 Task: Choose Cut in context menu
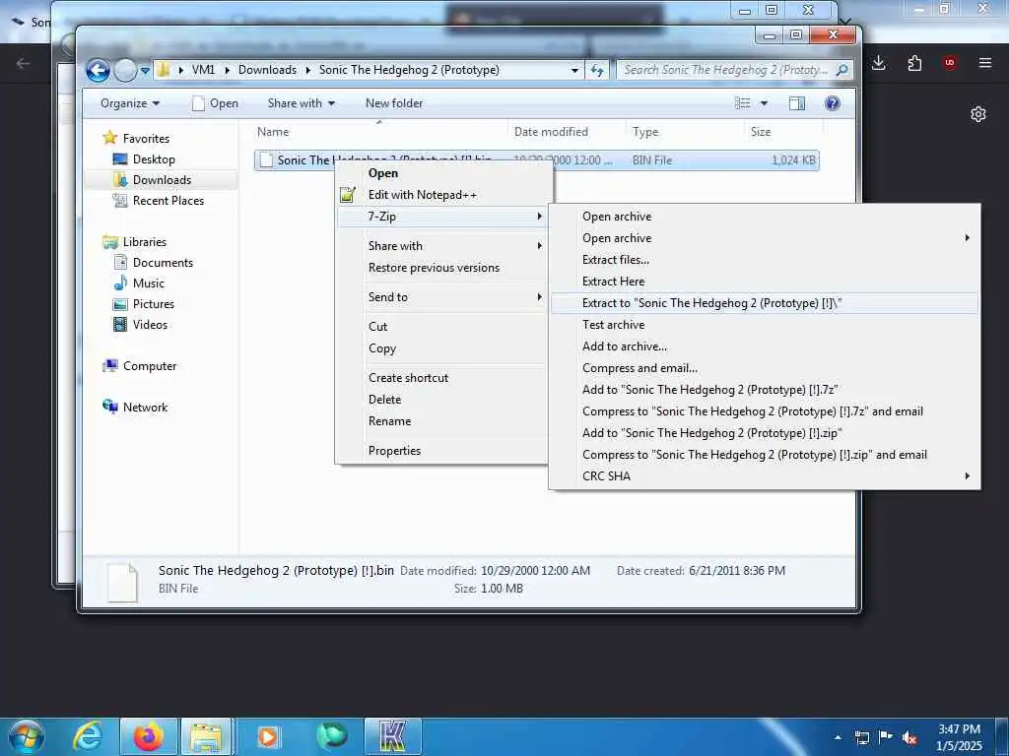click(444, 327)
